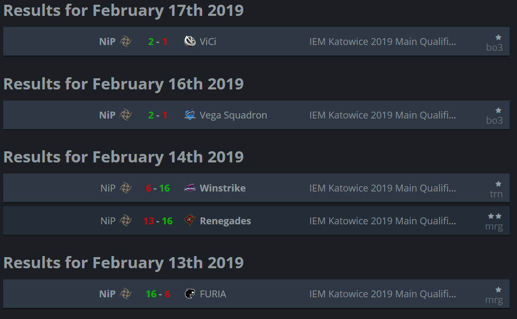Open the Vega Squadron team name link

click(x=233, y=115)
